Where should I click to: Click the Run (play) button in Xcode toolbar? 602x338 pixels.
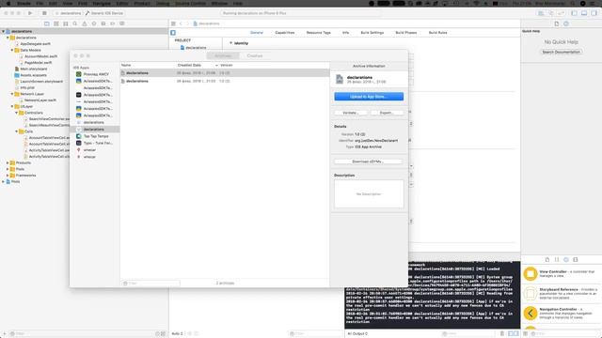[x=30, y=13]
